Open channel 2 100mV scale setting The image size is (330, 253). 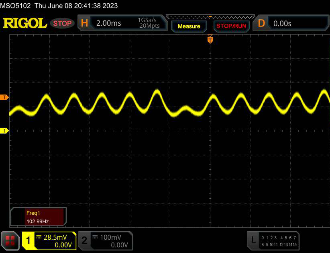point(111,237)
